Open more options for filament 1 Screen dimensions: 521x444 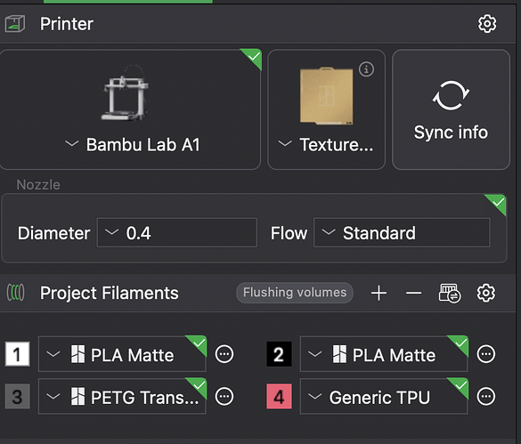[x=224, y=354]
